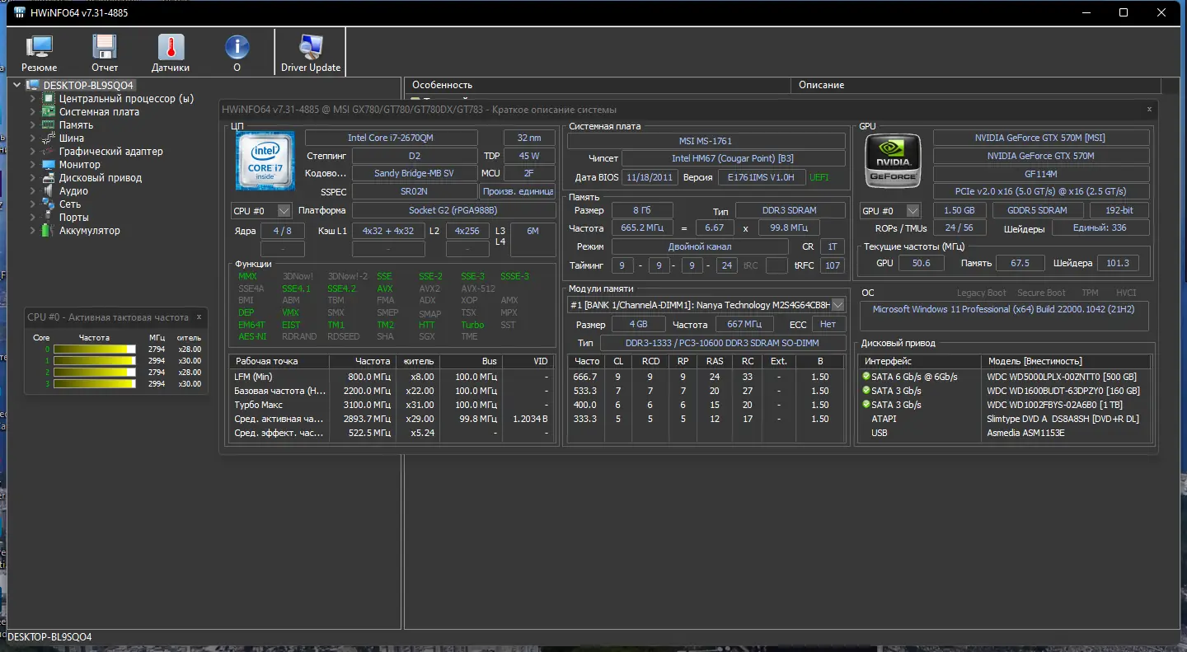The height and width of the screenshot is (652, 1187).
Task: Click DESKTOP-BL9SQO4 text in the status bar
Action: click(49, 637)
